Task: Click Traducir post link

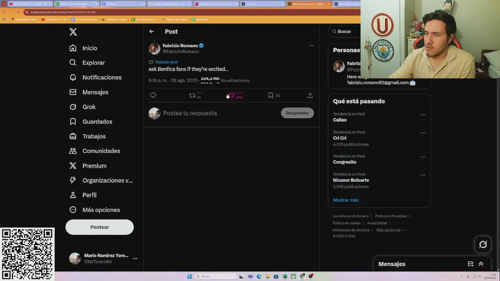Action: pyautogui.click(x=166, y=62)
